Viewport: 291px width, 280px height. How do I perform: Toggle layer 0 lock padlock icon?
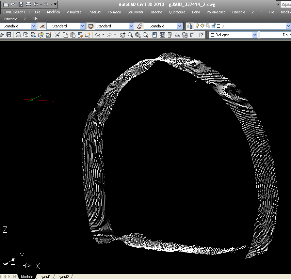(x=214, y=26)
